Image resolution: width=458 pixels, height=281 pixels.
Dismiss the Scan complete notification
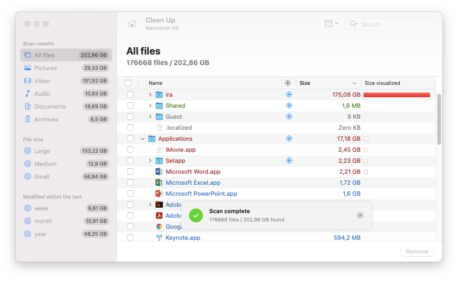coord(360,215)
